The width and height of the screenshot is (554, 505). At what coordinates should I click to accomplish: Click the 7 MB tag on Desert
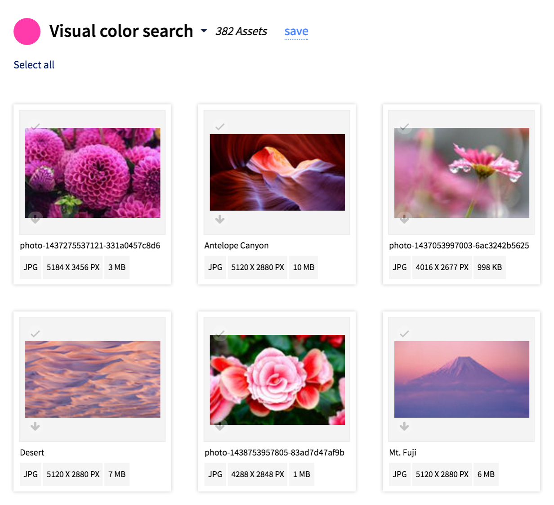point(117,474)
